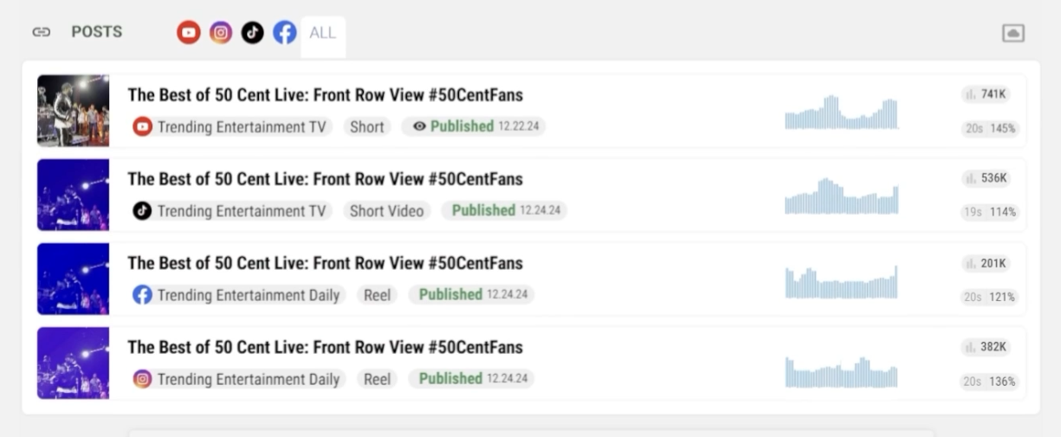Click the 741K views stat icon

tap(970, 94)
